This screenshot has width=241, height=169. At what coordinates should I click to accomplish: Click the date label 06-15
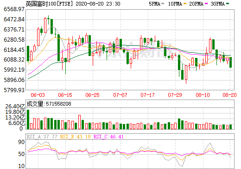coord(65,95)
